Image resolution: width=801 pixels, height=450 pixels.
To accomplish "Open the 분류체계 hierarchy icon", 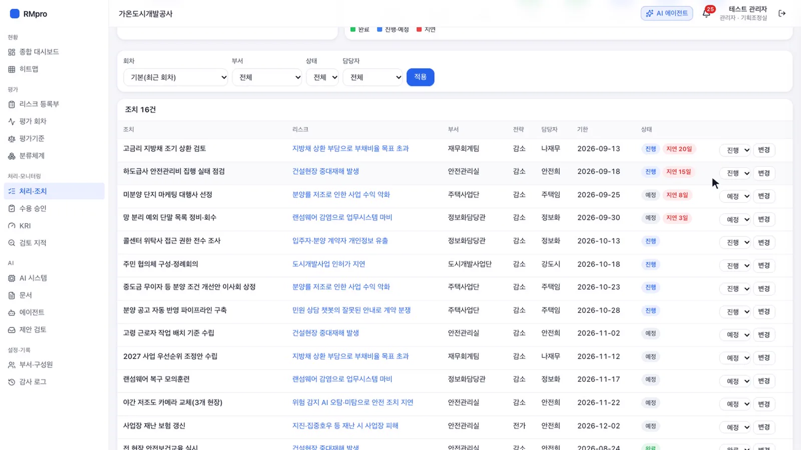I will [12, 156].
